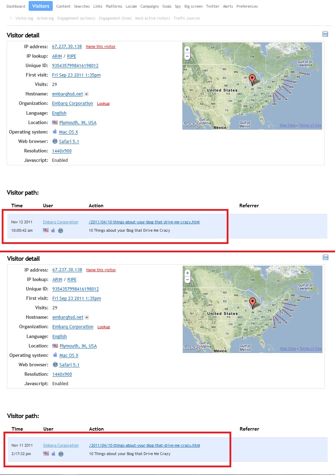Click save icon of lower Visitor detail

click(326, 257)
